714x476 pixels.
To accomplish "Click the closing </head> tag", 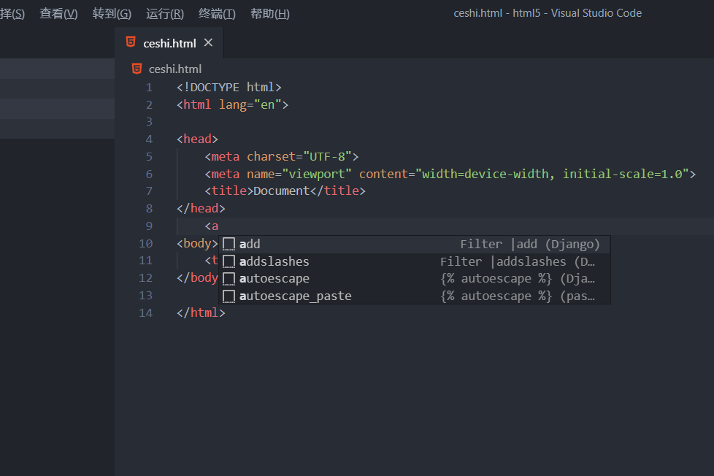I will [x=201, y=208].
